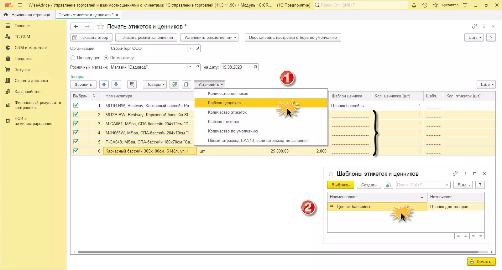Select the "По виду цен" radio button
The width and height of the screenshot is (502, 270).
pos(73,58)
